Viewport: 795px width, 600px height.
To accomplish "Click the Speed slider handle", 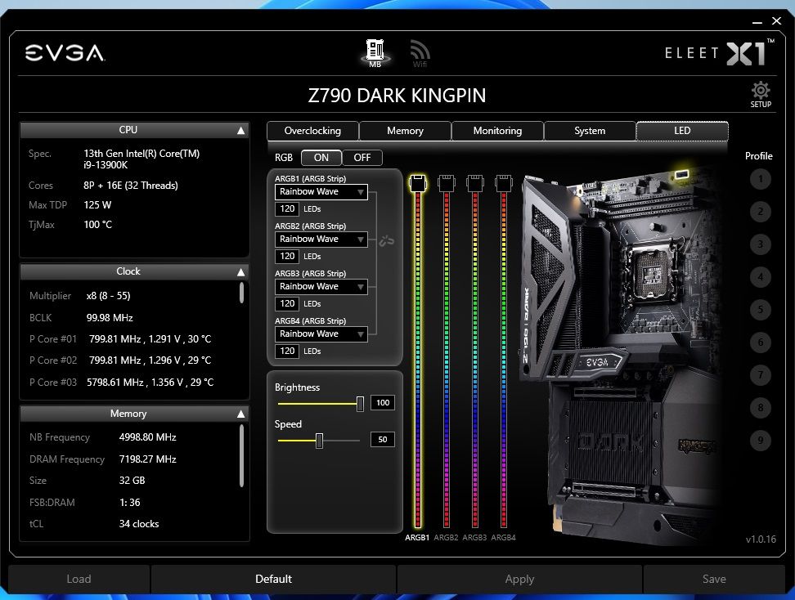I will pyautogui.click(x=320, y=441).
